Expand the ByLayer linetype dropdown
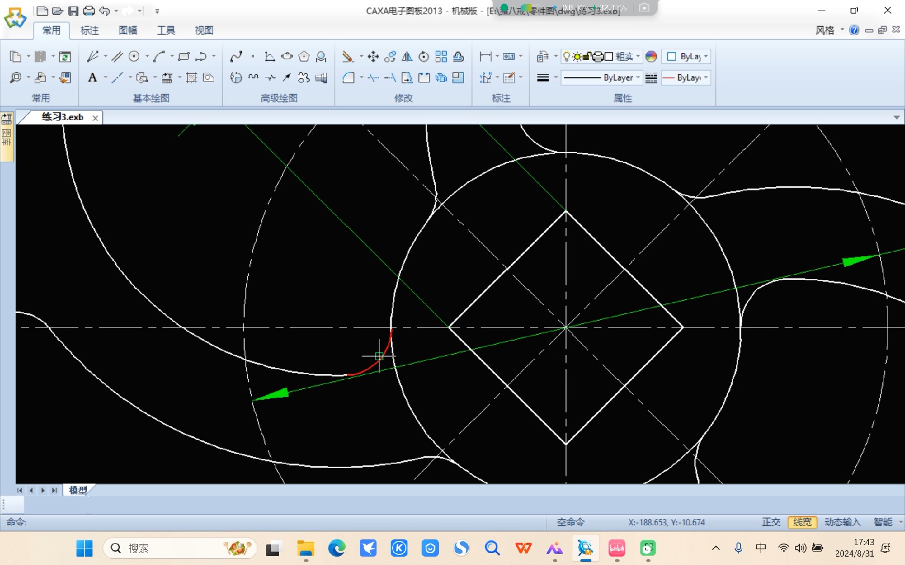Image resolution: width=905 pixels, height=565 pixels. (638, 77)
